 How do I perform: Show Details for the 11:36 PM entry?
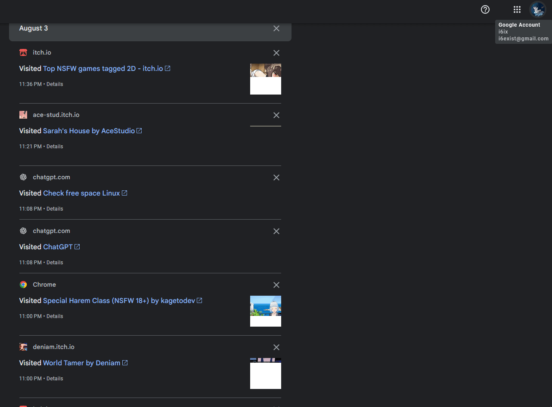point(55,84)
